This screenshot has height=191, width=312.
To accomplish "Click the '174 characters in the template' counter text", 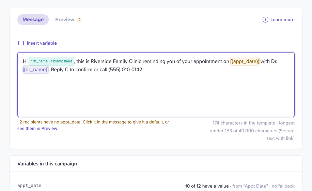I will [244, 123].
